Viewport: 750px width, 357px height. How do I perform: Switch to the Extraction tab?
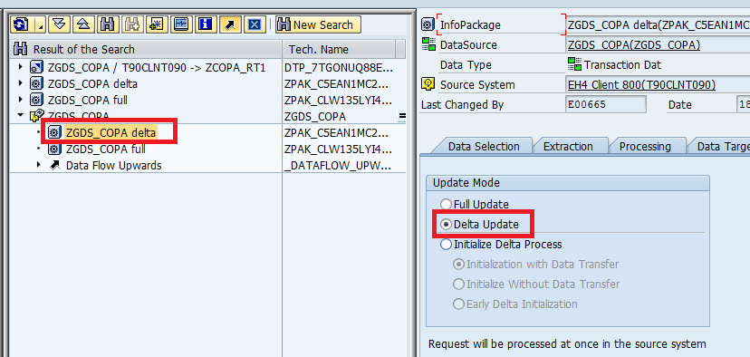(568, 146)
